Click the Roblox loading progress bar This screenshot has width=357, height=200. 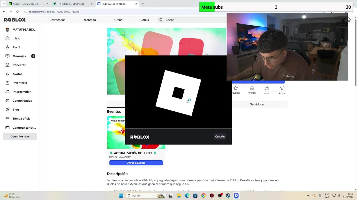[x=178, y=128]
